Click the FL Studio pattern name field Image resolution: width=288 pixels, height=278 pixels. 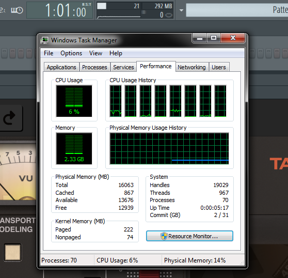[x=237, y=10]
